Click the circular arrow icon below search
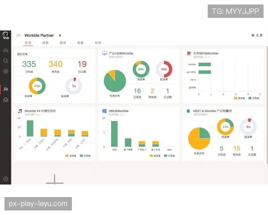This screenshot has height=215, width=268. [6, 71]
